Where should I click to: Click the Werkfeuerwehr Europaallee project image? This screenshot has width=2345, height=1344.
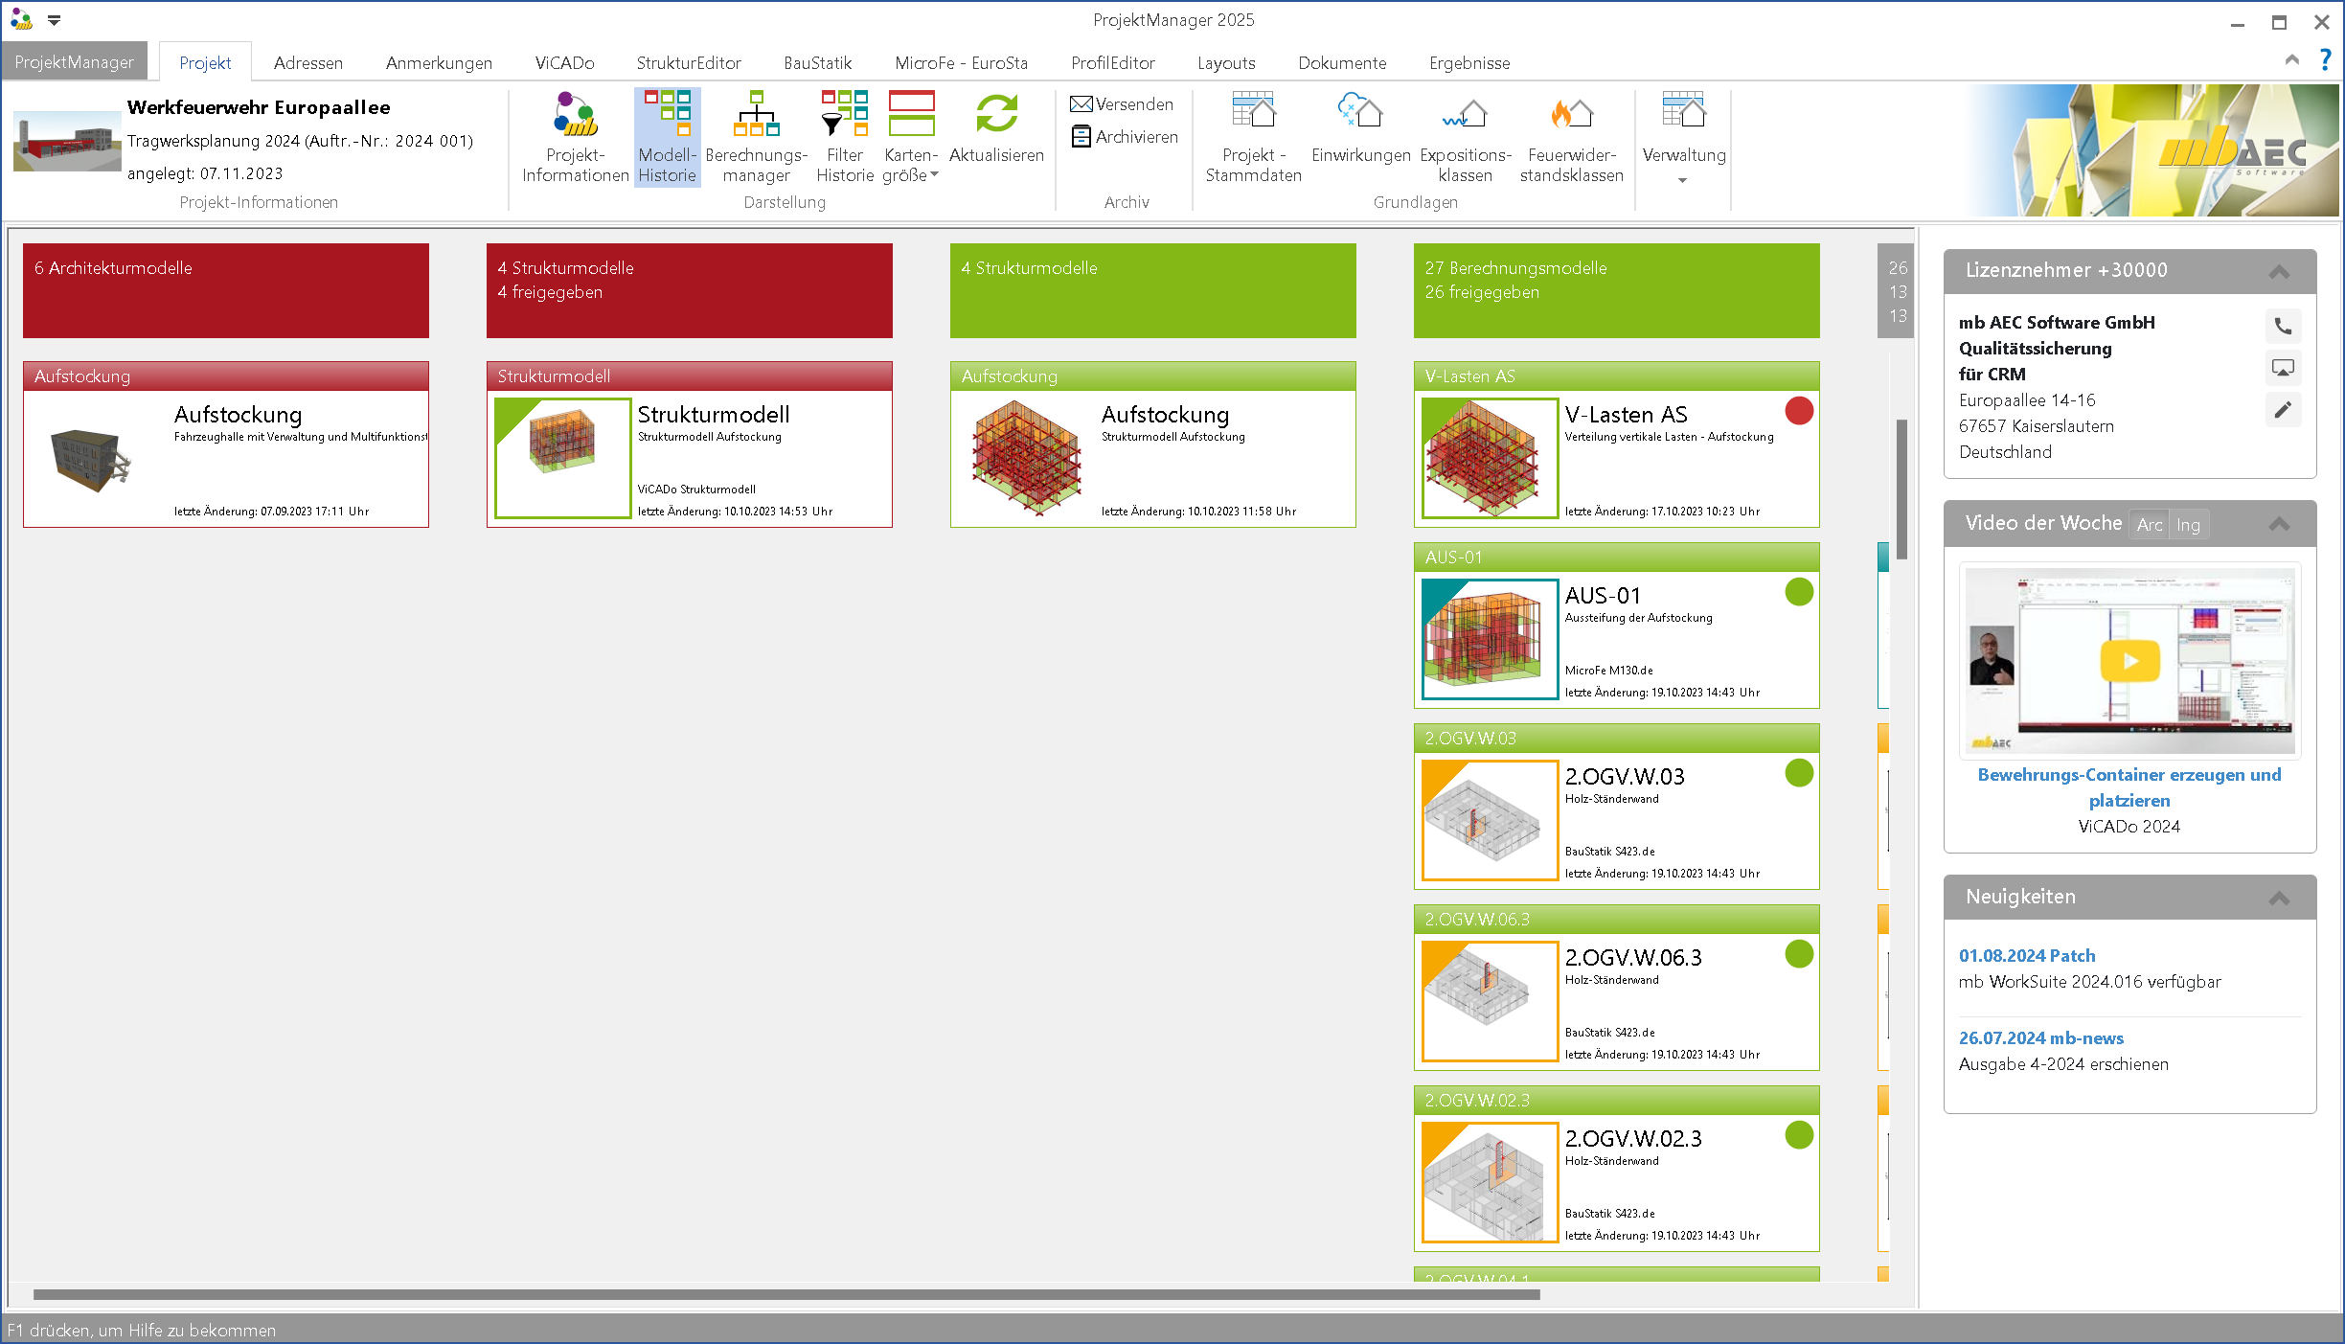67,141
